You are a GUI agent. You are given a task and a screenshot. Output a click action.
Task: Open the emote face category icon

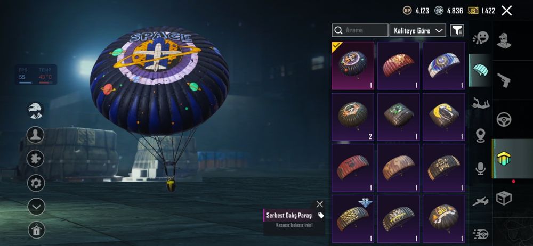coord(480,38)
